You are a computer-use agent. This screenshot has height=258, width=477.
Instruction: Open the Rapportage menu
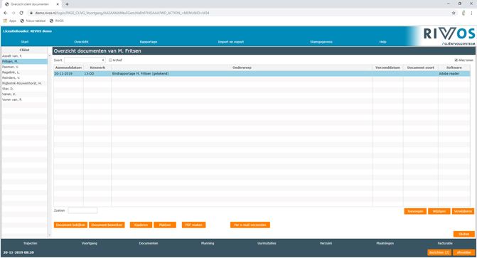149,42
